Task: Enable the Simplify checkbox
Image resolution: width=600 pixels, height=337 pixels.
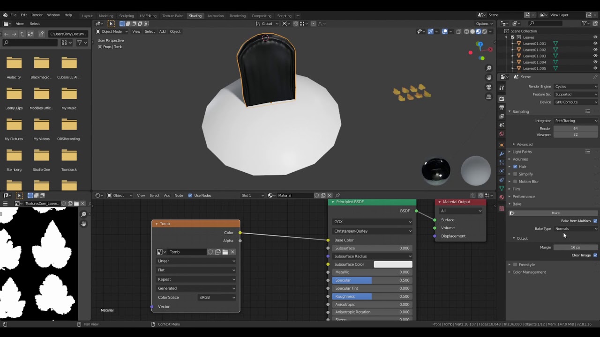Action: [x=515, y=174]
